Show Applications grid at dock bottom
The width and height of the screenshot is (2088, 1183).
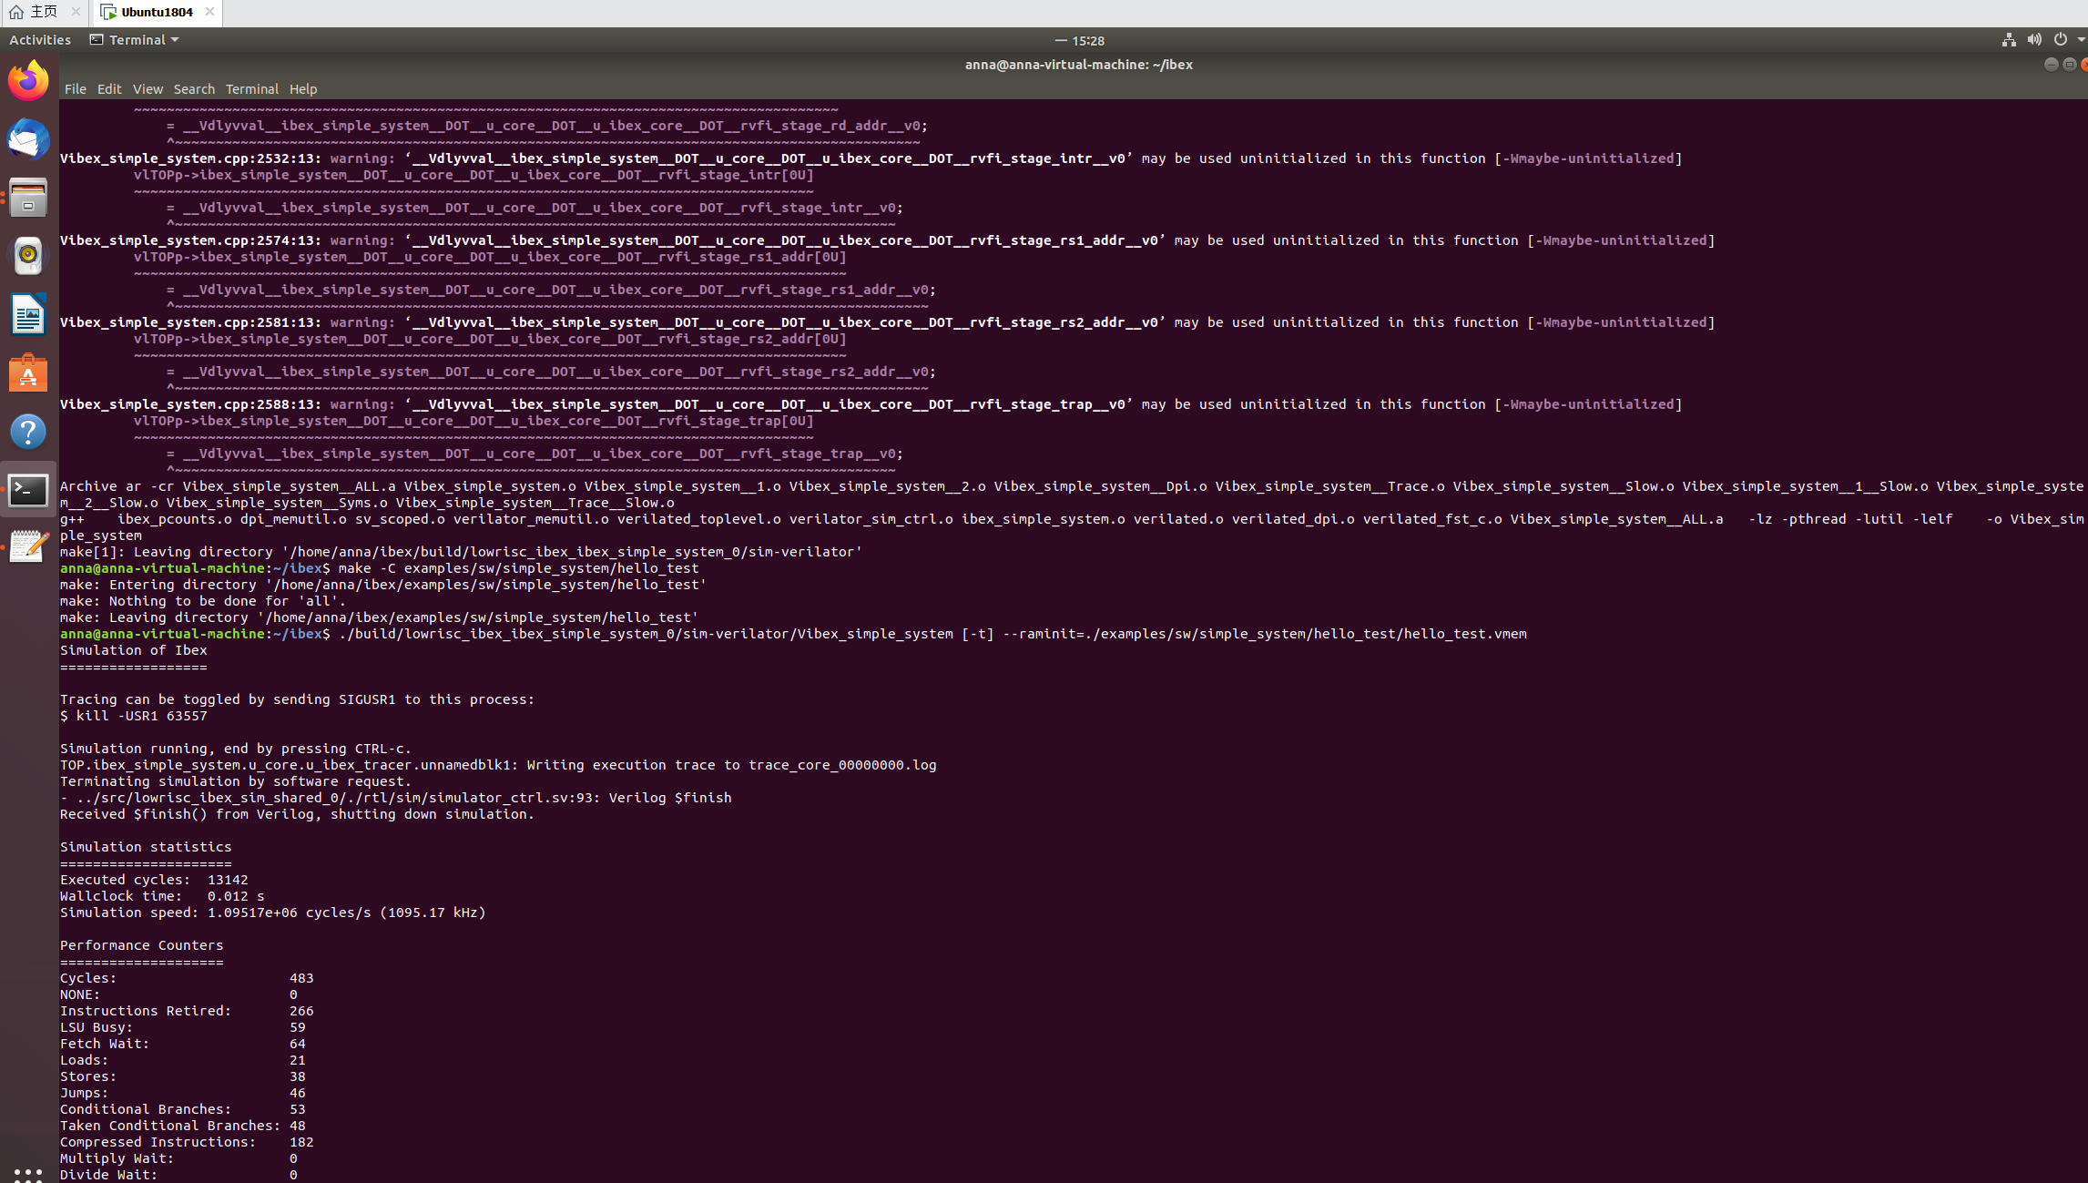pyautogui.click(x=28, y=1173)
